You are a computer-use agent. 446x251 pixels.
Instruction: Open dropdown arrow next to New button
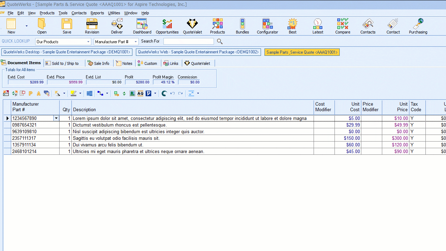pos(26,26)
